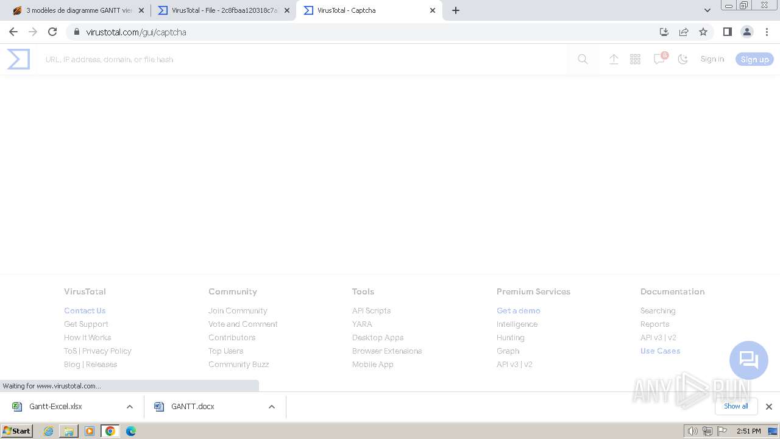The image size is (780, 439).
Task: Reload the page
Action: (x=52, y=32)
